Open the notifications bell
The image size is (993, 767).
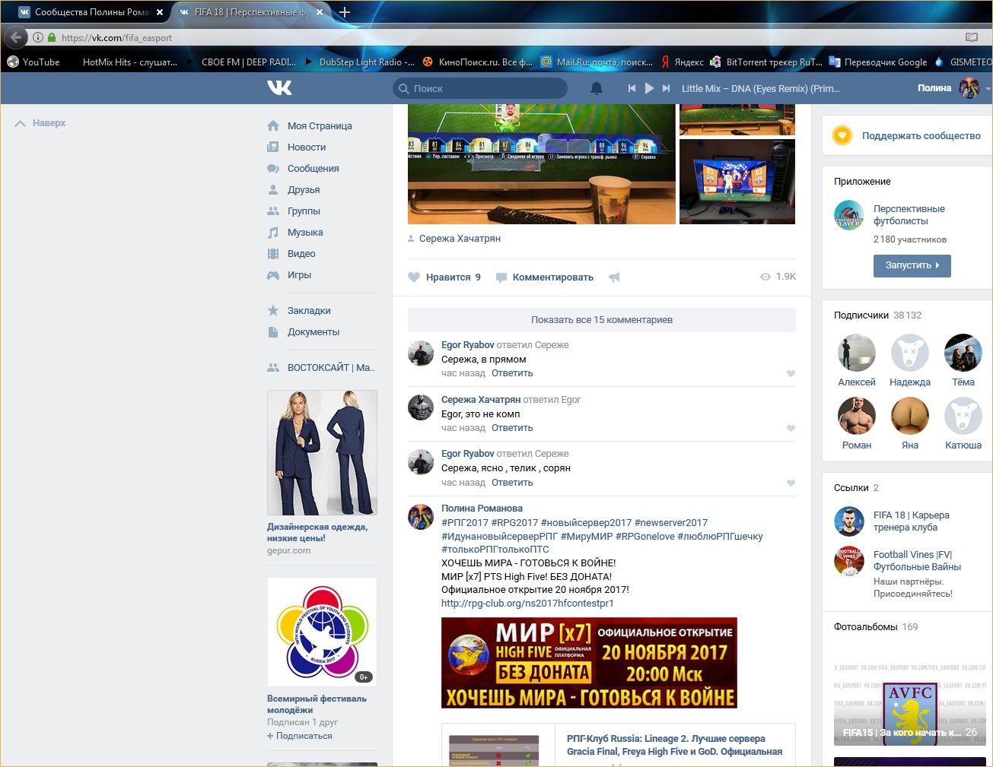click(x=597, y=88)
